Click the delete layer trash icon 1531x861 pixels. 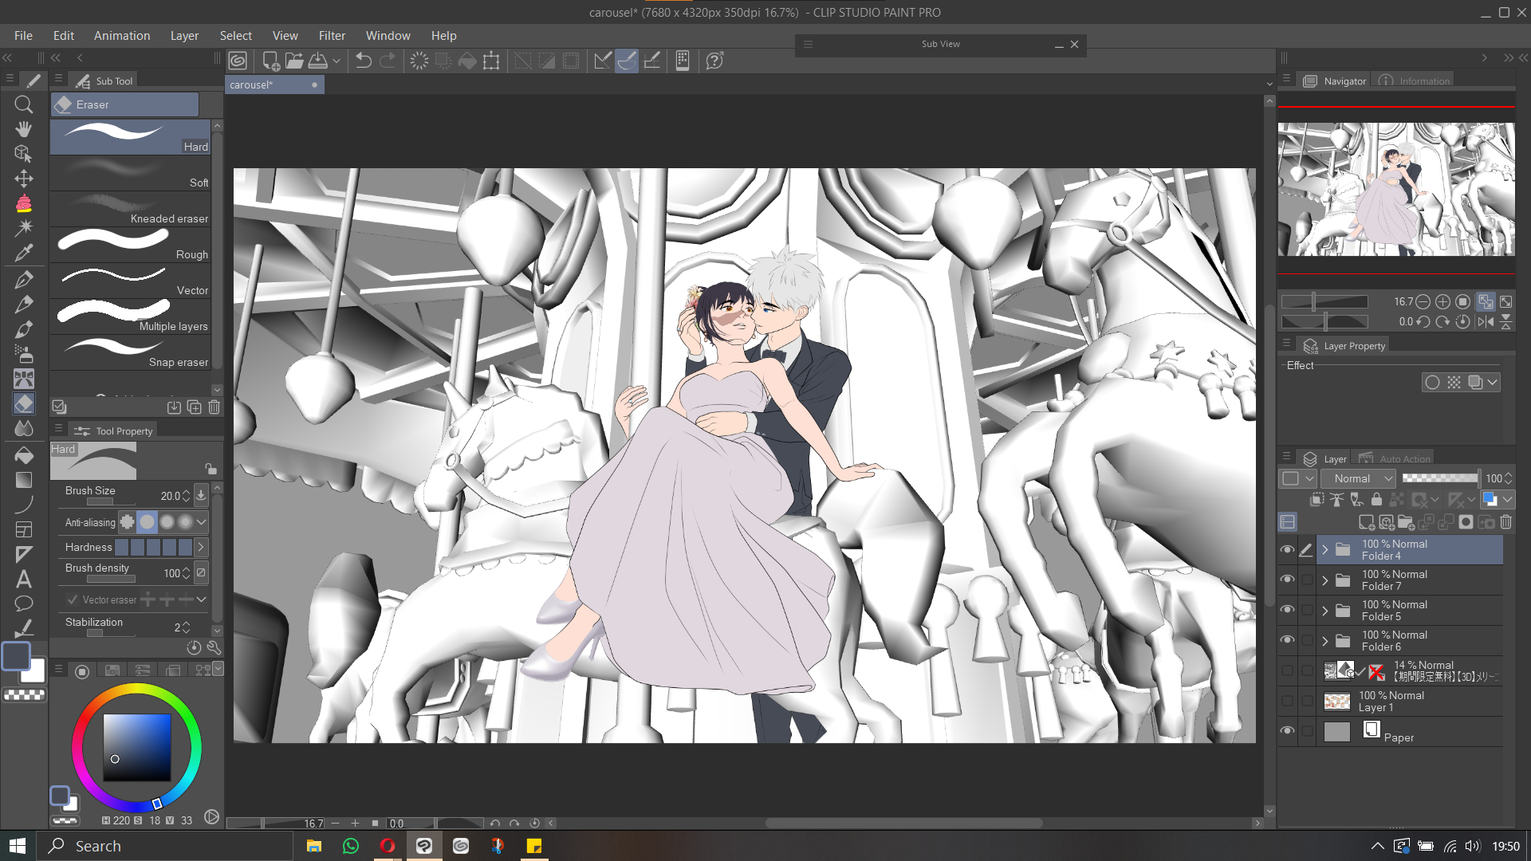pos(1505,522)
